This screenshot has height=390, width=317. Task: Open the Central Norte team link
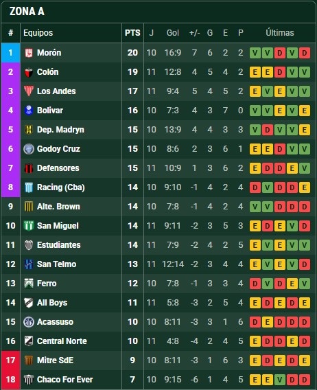(x=62, y=341)
